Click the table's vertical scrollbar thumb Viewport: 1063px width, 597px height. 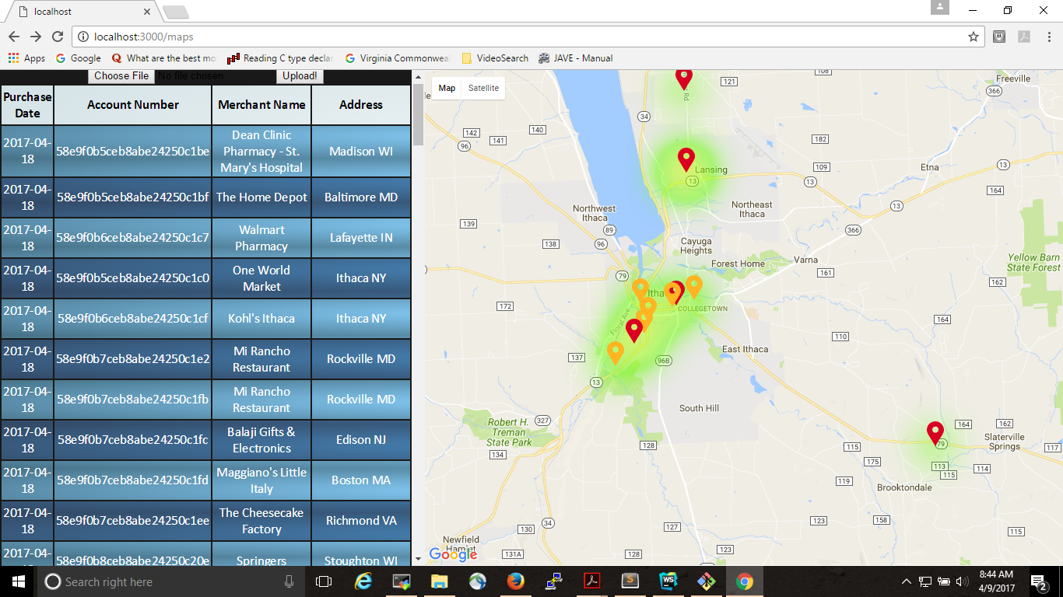coord(418,113)
